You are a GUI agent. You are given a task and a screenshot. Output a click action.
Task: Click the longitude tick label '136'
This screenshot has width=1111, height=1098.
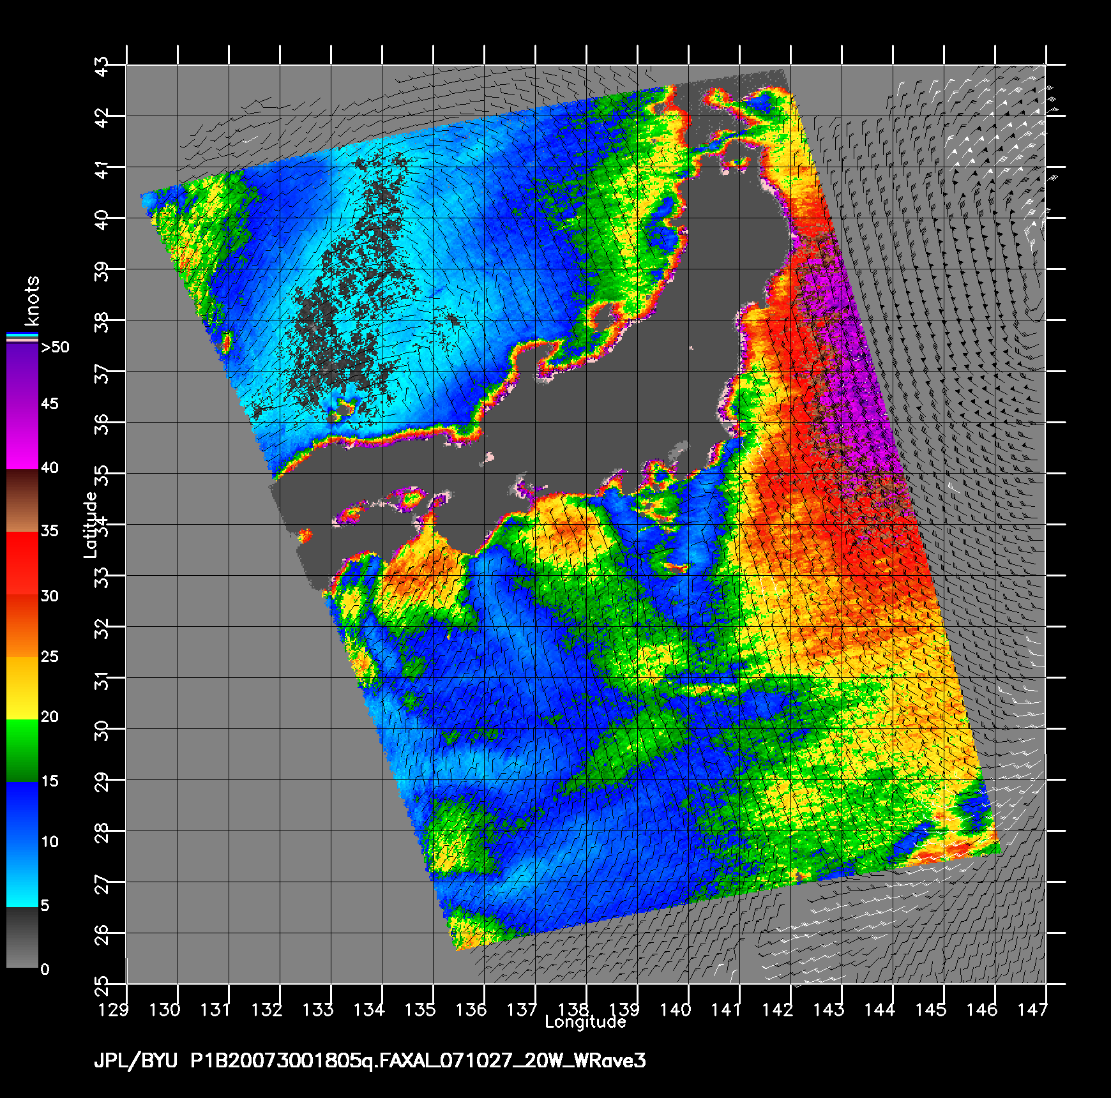pyautogui.click(x=471, y=1009)
